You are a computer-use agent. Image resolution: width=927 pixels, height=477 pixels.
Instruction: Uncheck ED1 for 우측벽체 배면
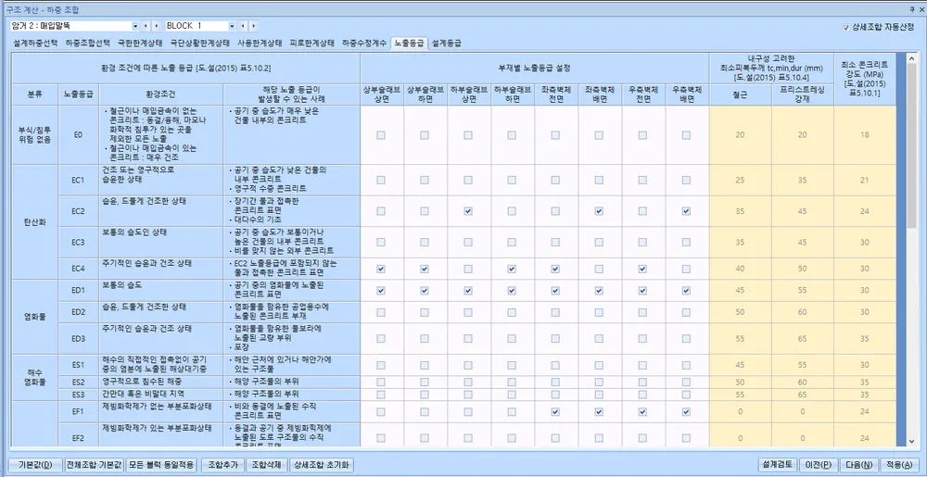(x=686, y=291)
